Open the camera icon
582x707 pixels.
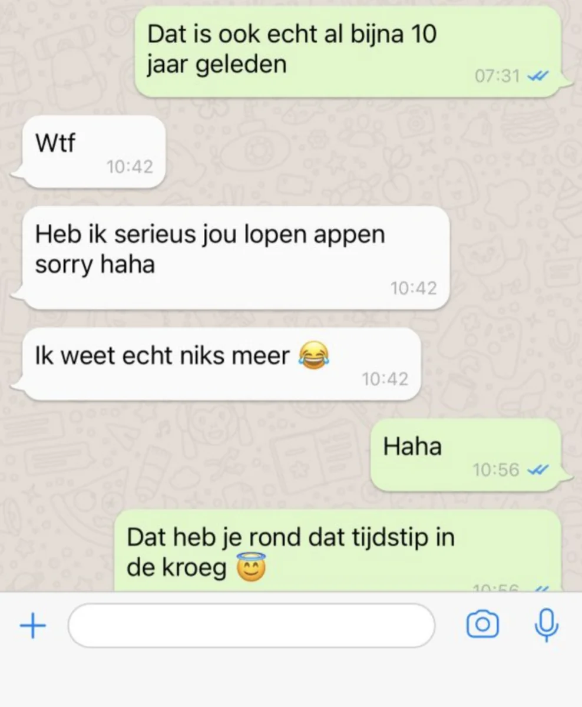482,625
